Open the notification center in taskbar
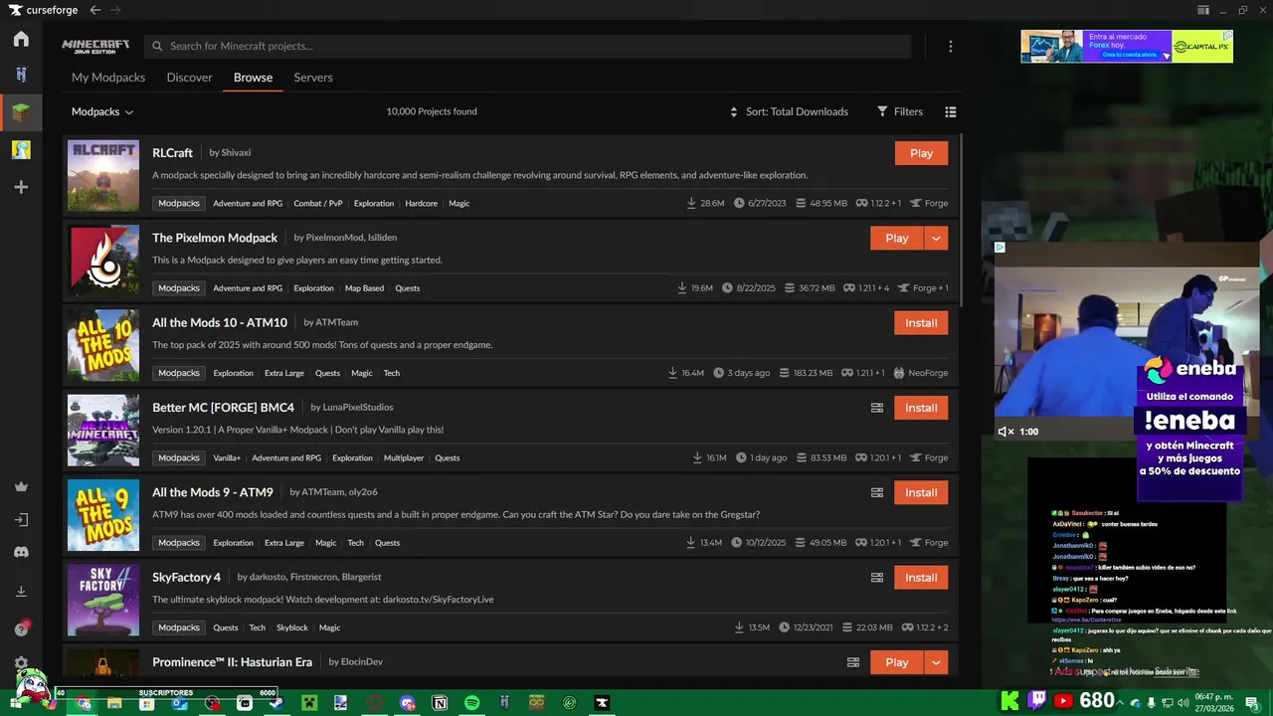The height and width of the screenshot is (716, 1273). (x=1253, y=703)
